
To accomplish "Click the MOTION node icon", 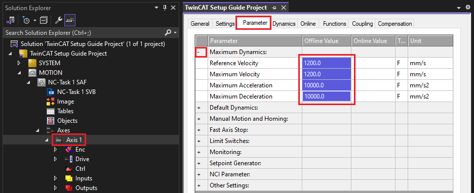I will pyautogui.click(x=32, y=73).
